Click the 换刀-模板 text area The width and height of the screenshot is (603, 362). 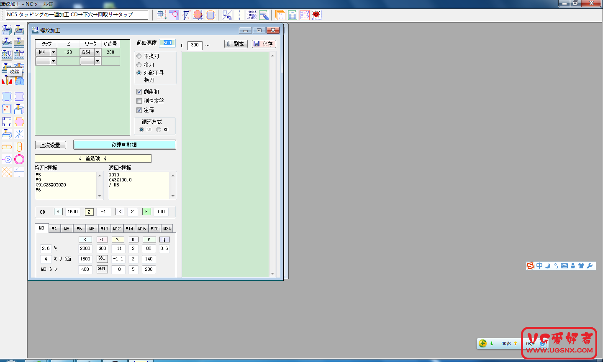(x=66, y=186)
